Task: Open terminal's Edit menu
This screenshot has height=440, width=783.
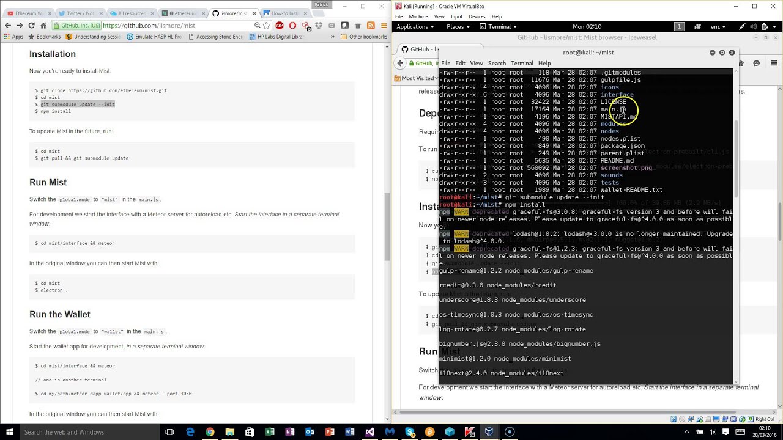Action: pyautogui.click(x=460, y=63)
